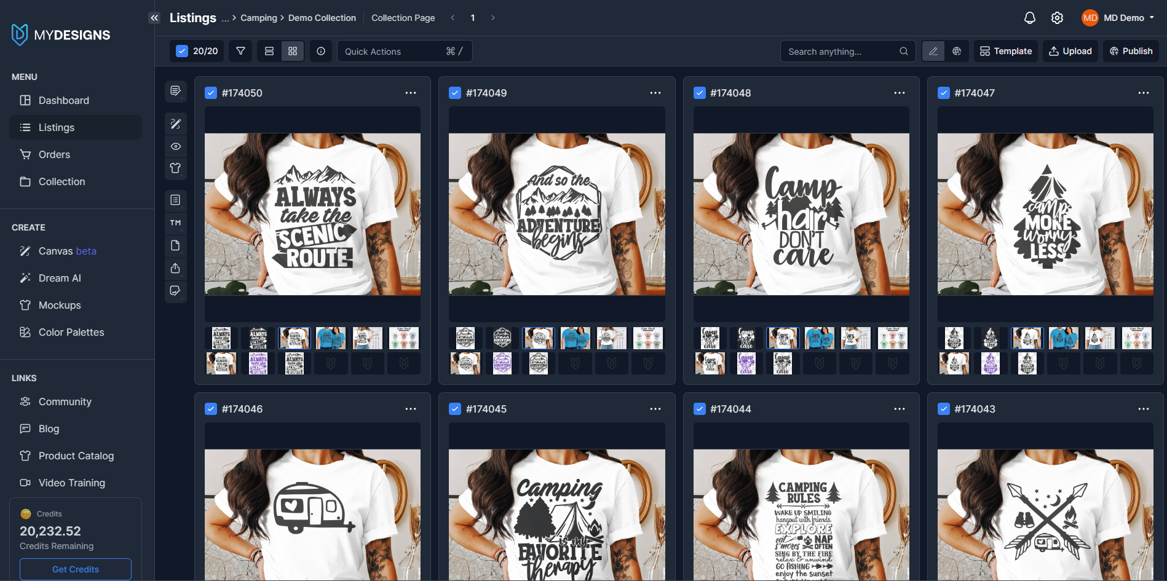Open the AI edit tool in the side toolbar
The width and height of the screenshot is (1167, 581).
click(175, 124)
